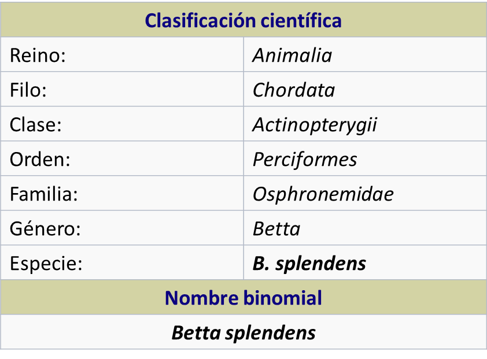Select the centered "Betta splendens" binomial name
487x359 pixels.
(244, 333)
